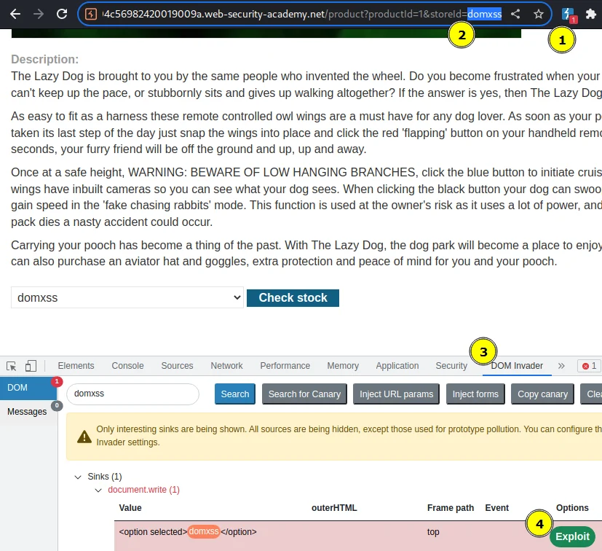Viewport: 602px width, 551px height.
Task: Reload the page with the refresh icon
Action: point(62,15)
